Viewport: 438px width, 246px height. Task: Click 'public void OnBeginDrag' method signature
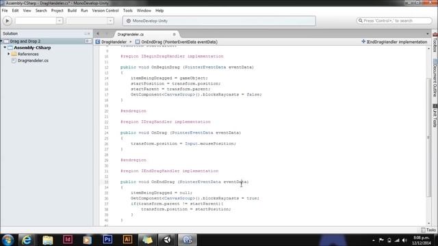[187, 67]
